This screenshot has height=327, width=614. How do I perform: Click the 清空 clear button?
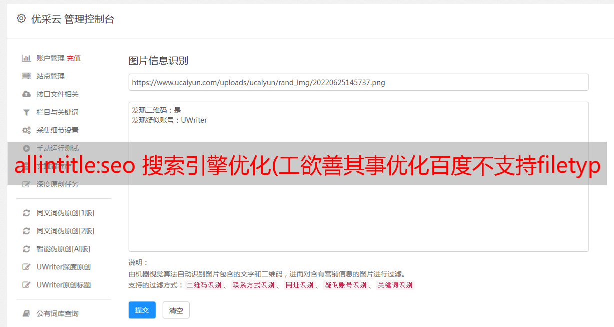(x=176, y=310)
